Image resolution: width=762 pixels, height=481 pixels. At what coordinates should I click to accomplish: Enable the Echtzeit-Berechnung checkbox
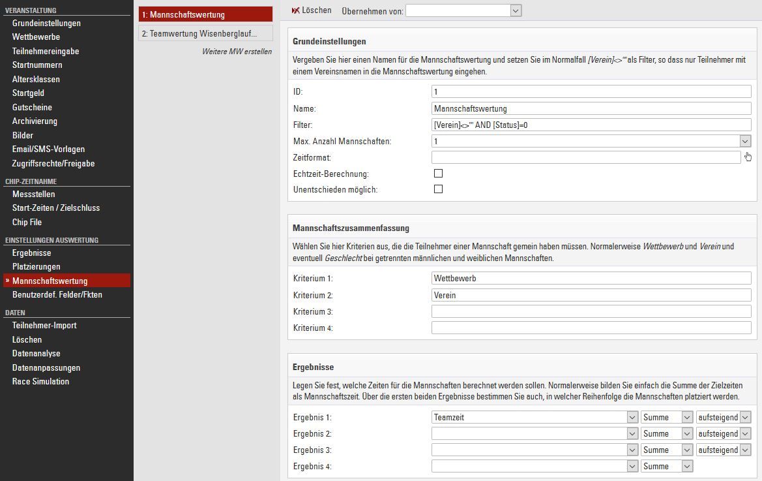pyautogui.click(x=438, y=174)
